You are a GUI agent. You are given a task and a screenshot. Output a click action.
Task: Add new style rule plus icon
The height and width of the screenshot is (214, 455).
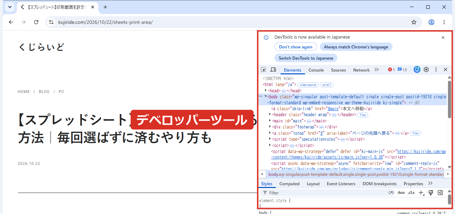coord(422,193)
